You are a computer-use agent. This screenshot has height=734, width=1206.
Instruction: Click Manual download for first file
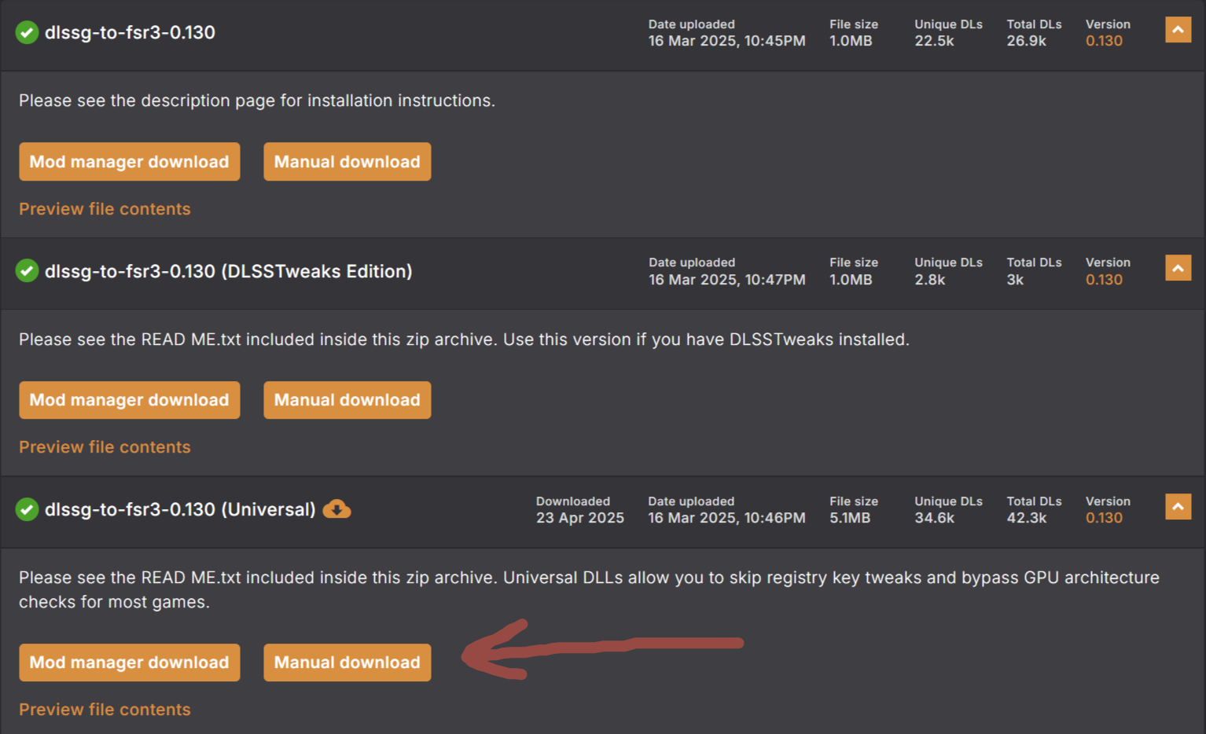[x=347, y=162]
